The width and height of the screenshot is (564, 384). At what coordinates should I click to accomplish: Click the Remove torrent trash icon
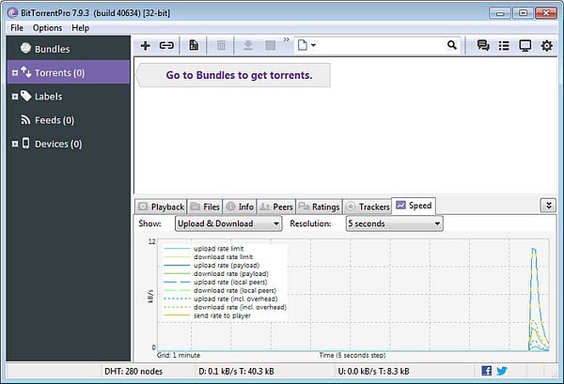tap(221, 46)
